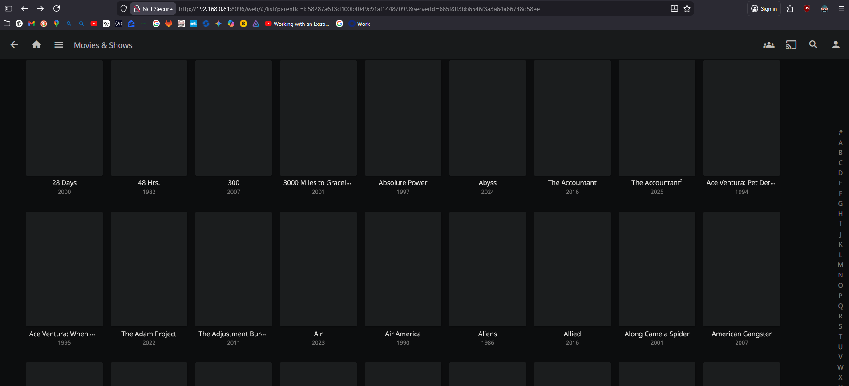Image resolution: width=849 pixels, height=386 pixels.
Task: Open the SyncPlay group icon
Action: pos(768,45)
